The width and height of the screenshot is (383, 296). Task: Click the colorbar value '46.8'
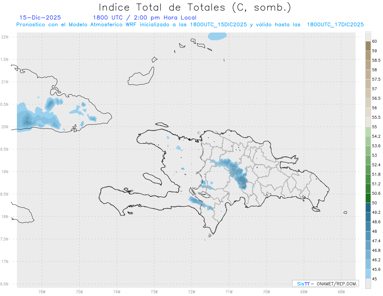click(x=376, y=250)
